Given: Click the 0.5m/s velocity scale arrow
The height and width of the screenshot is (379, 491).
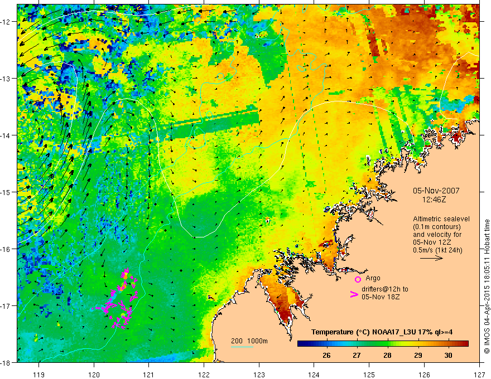Looking at the screenshot, I should click(x=431, y=258).
